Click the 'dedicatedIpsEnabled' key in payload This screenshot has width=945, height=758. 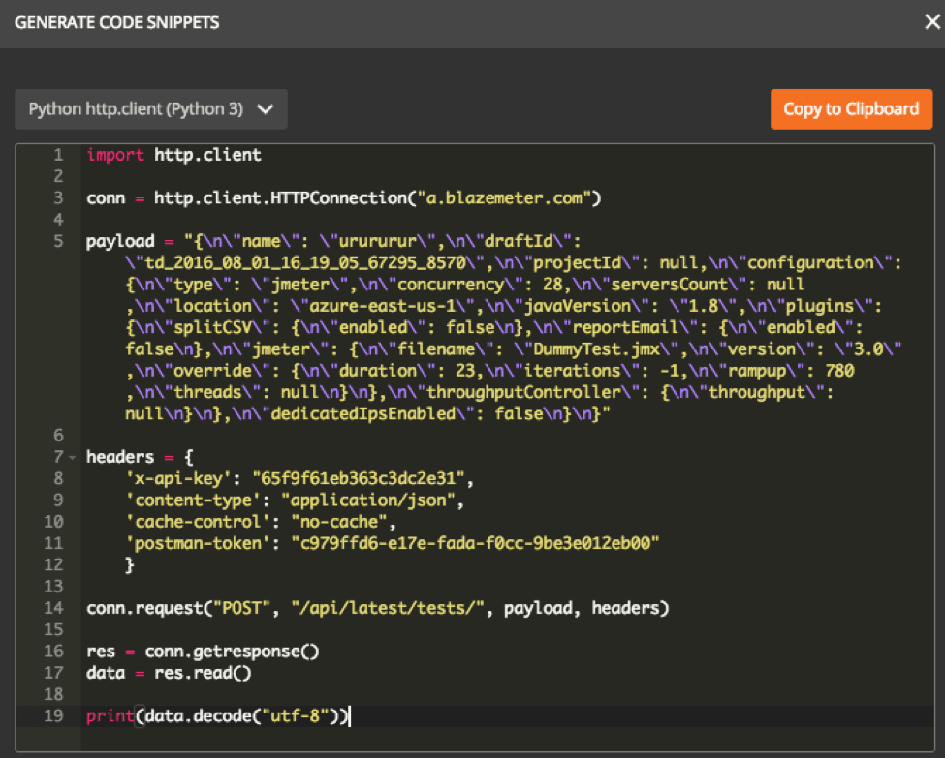(x=363, y=414)
